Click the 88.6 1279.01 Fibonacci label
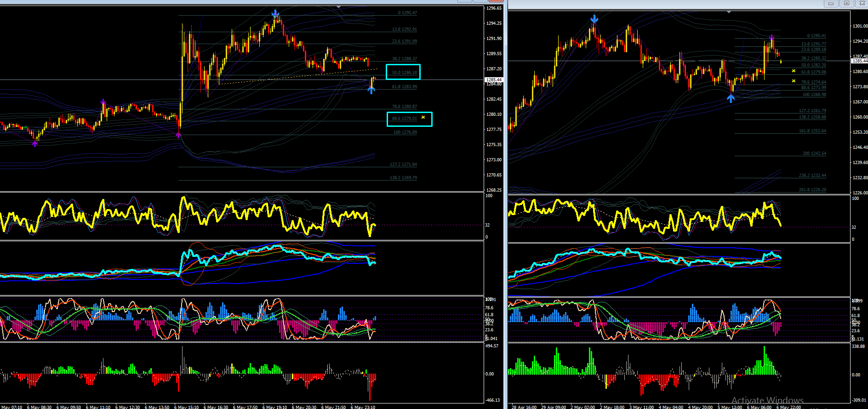The height and width of the screenshot is (409, 868). point(405,119)
